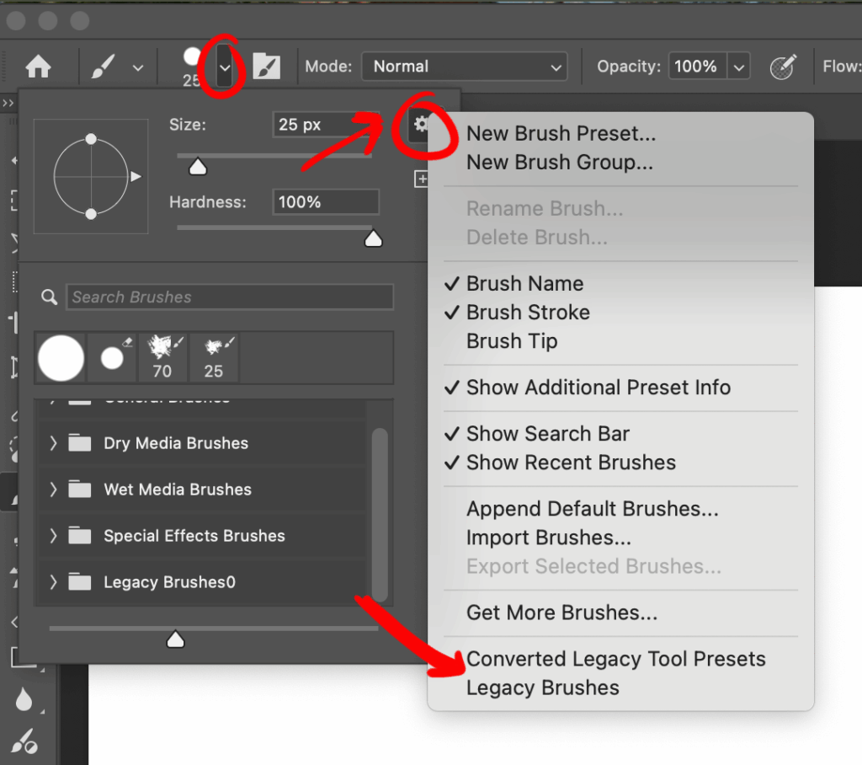Open the Brush Settings panel icon
Viewport: 862px width, 765px height.
pos(267,67)
